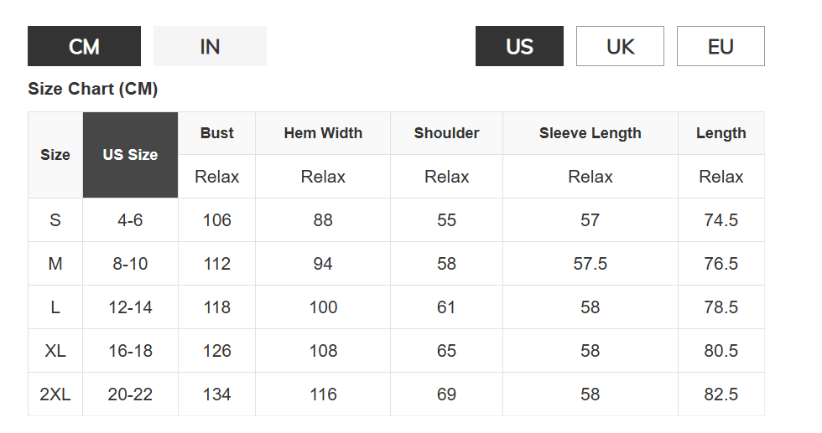Select UK sizing region

click(620, 46)
